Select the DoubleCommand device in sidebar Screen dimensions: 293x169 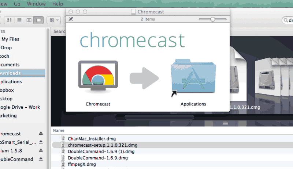[16, 159]
